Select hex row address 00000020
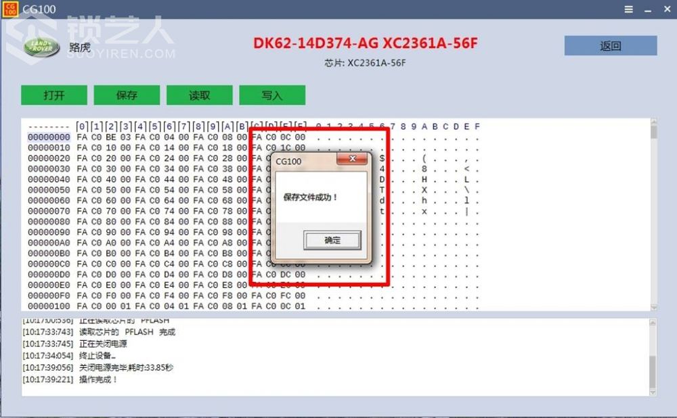Image resolution: width=677 pixels, height=418 pixels. 49,158
